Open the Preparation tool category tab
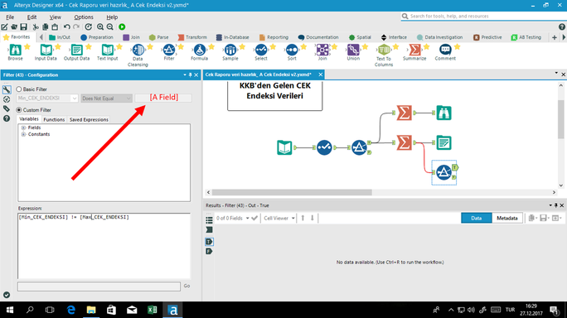The image size is (567, 318). pos(97,37)
